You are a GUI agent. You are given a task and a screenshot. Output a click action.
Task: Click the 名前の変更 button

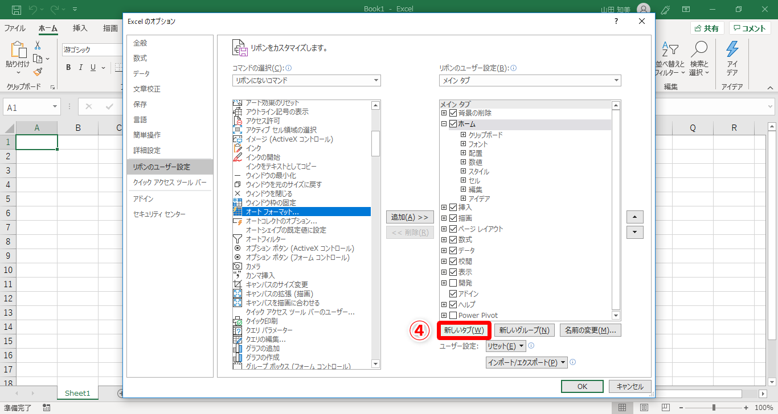pyautogui.click(x=591, y=330)
